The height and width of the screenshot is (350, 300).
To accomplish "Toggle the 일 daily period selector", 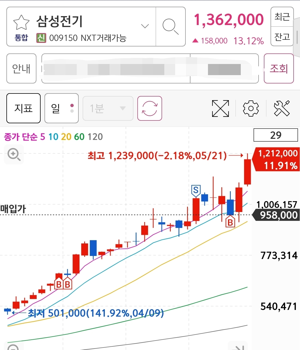I will [x=61, y=108].
